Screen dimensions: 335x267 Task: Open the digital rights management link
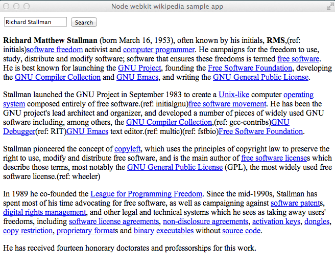pyautogui.click(x=44, y=212)
